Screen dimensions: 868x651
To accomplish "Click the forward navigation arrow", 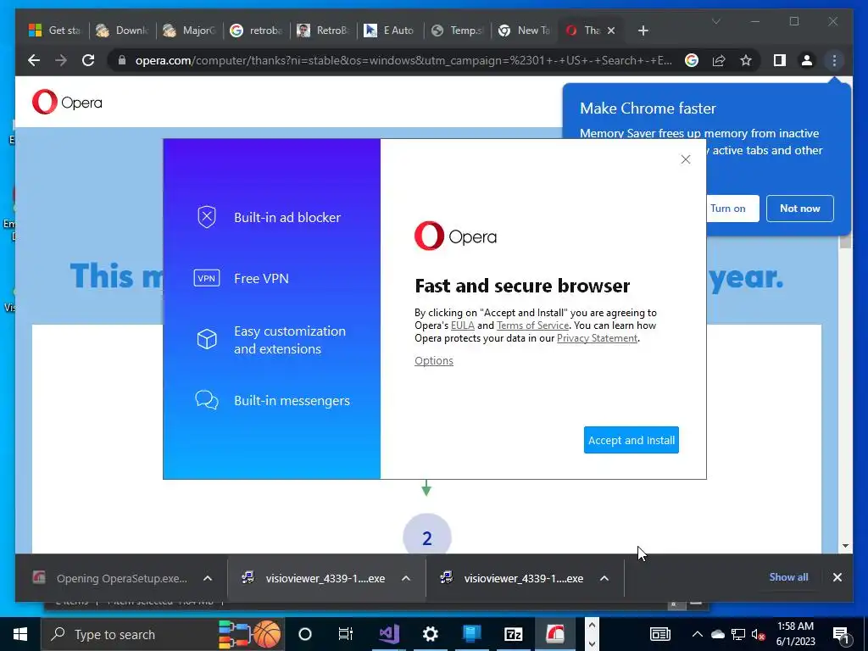I will pyautogui.click(x=61, y=60).
